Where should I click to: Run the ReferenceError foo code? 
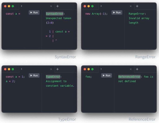[106, 76]
